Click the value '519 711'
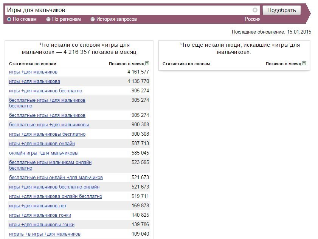The image size is (318, 239). click(140, 196)
